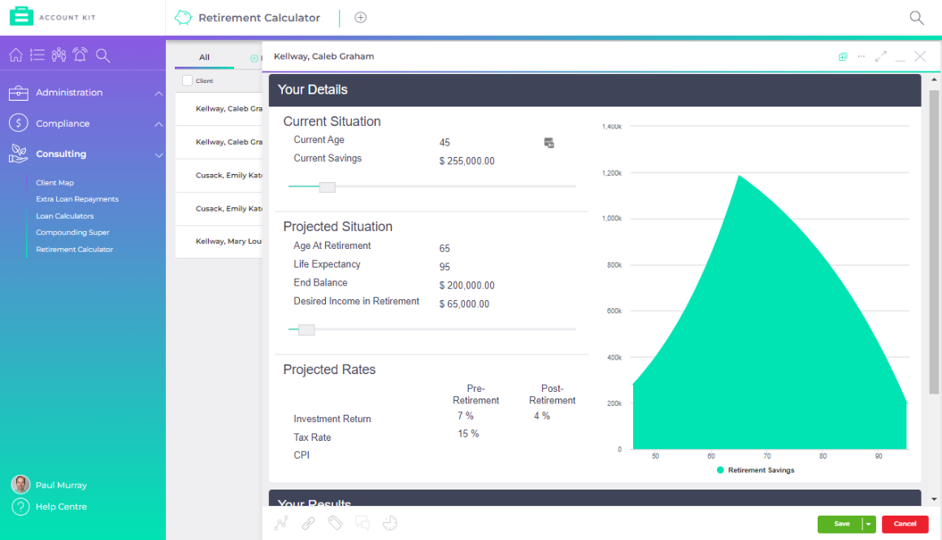Screen dimensions: 942x540
Task: Toggle Retirement Savings legend series
Action: click(x=756, y=470)
